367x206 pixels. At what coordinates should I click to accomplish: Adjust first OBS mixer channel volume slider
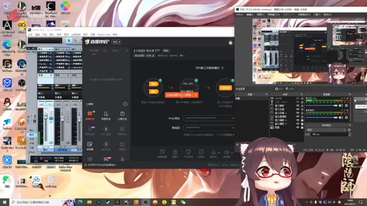pyautogui.click(x=322, y=106)
